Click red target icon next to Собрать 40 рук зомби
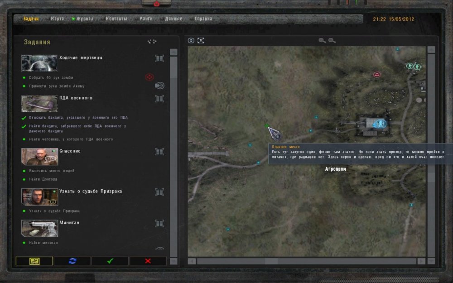453x283 pixels. pyautogui.click(x=149, y=77)
